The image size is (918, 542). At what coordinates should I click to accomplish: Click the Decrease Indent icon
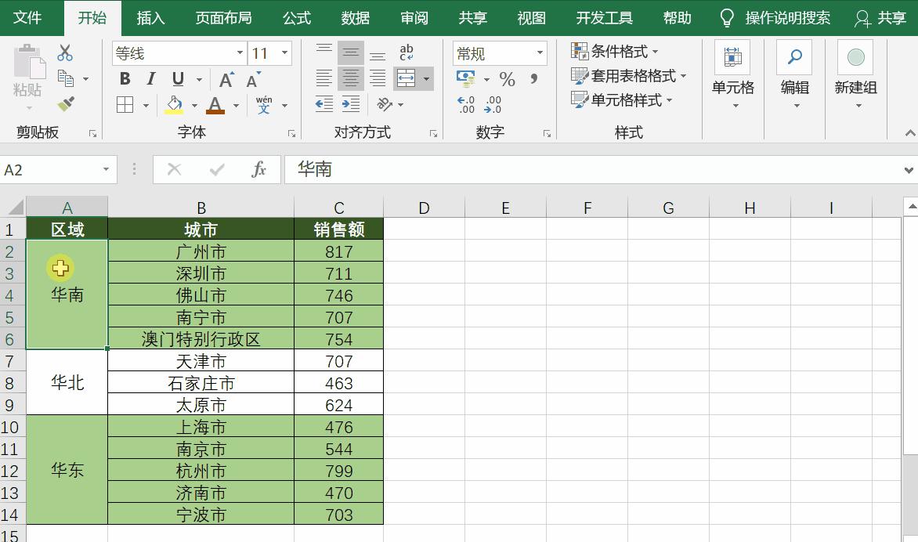point(324,103)
